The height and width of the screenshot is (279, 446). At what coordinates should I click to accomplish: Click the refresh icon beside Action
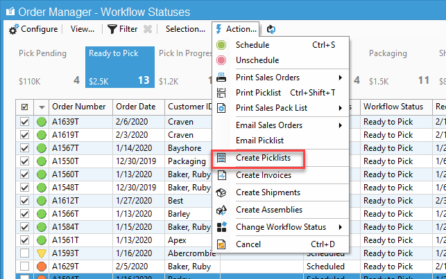271,29
